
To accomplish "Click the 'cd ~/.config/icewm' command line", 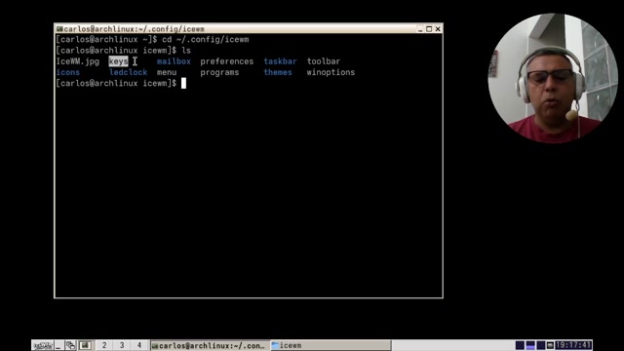I will click(206, 39).
